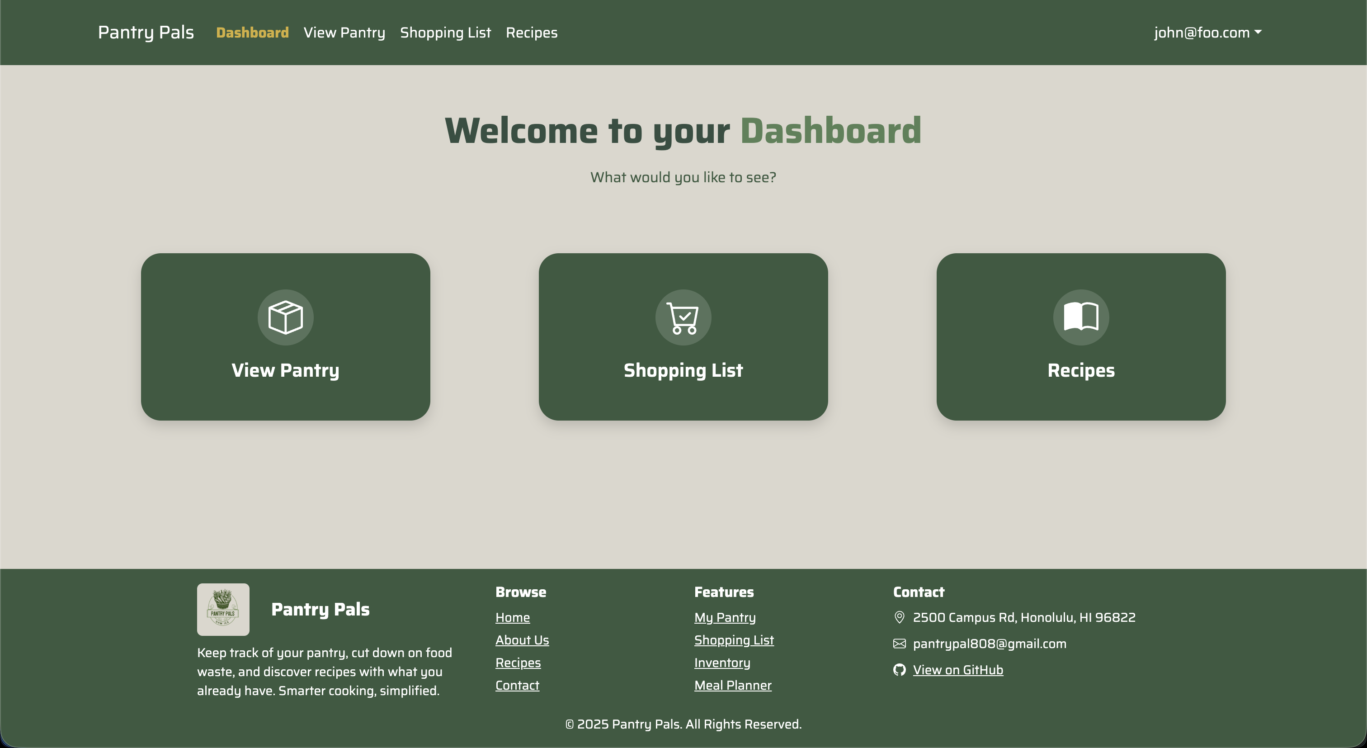Click the open book icon on Recipes card
The width and height of the screenshot is (1367, 748).
[1081, 317]
